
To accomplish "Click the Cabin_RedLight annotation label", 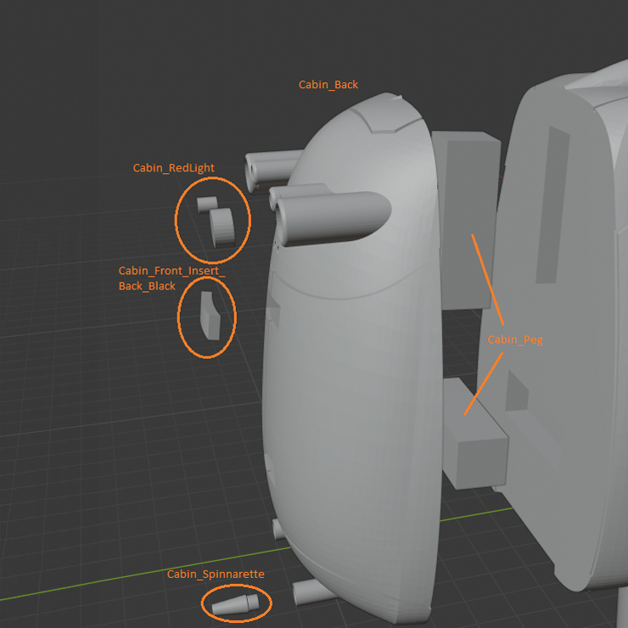I will (x=173, y=168).
